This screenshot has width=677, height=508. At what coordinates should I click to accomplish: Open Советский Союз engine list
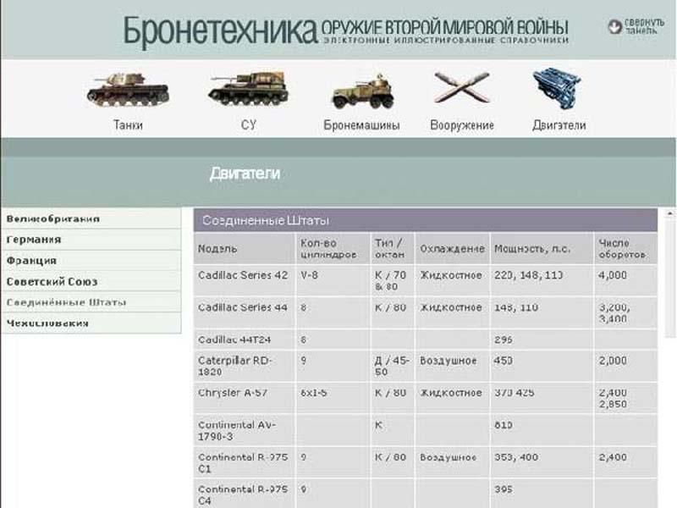click(x=52, y=281)
